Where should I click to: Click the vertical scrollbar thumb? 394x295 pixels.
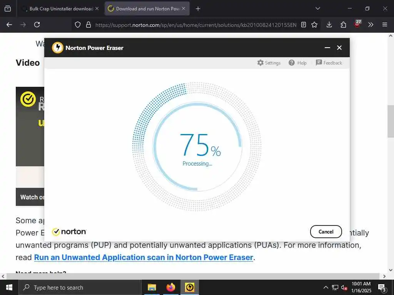coord(391,121)
